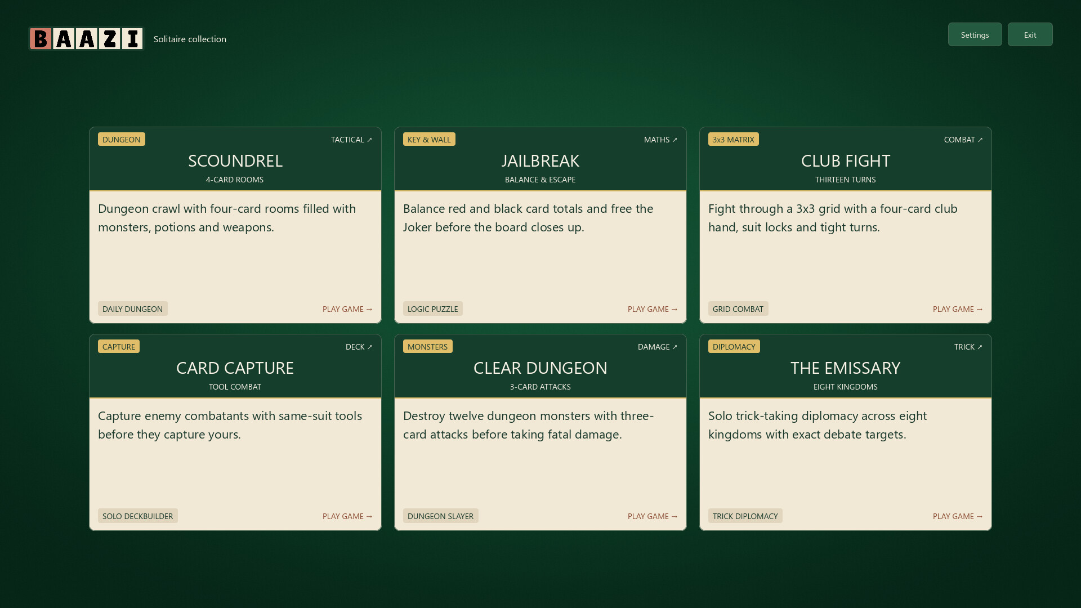
Task: Click the GRID COMBAT label
Action: point(738,309)
